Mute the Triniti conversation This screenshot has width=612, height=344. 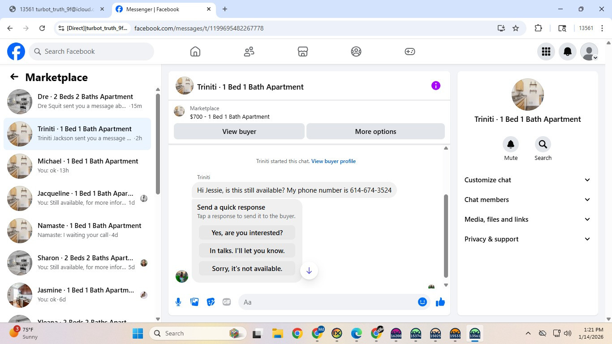(511, 144)
